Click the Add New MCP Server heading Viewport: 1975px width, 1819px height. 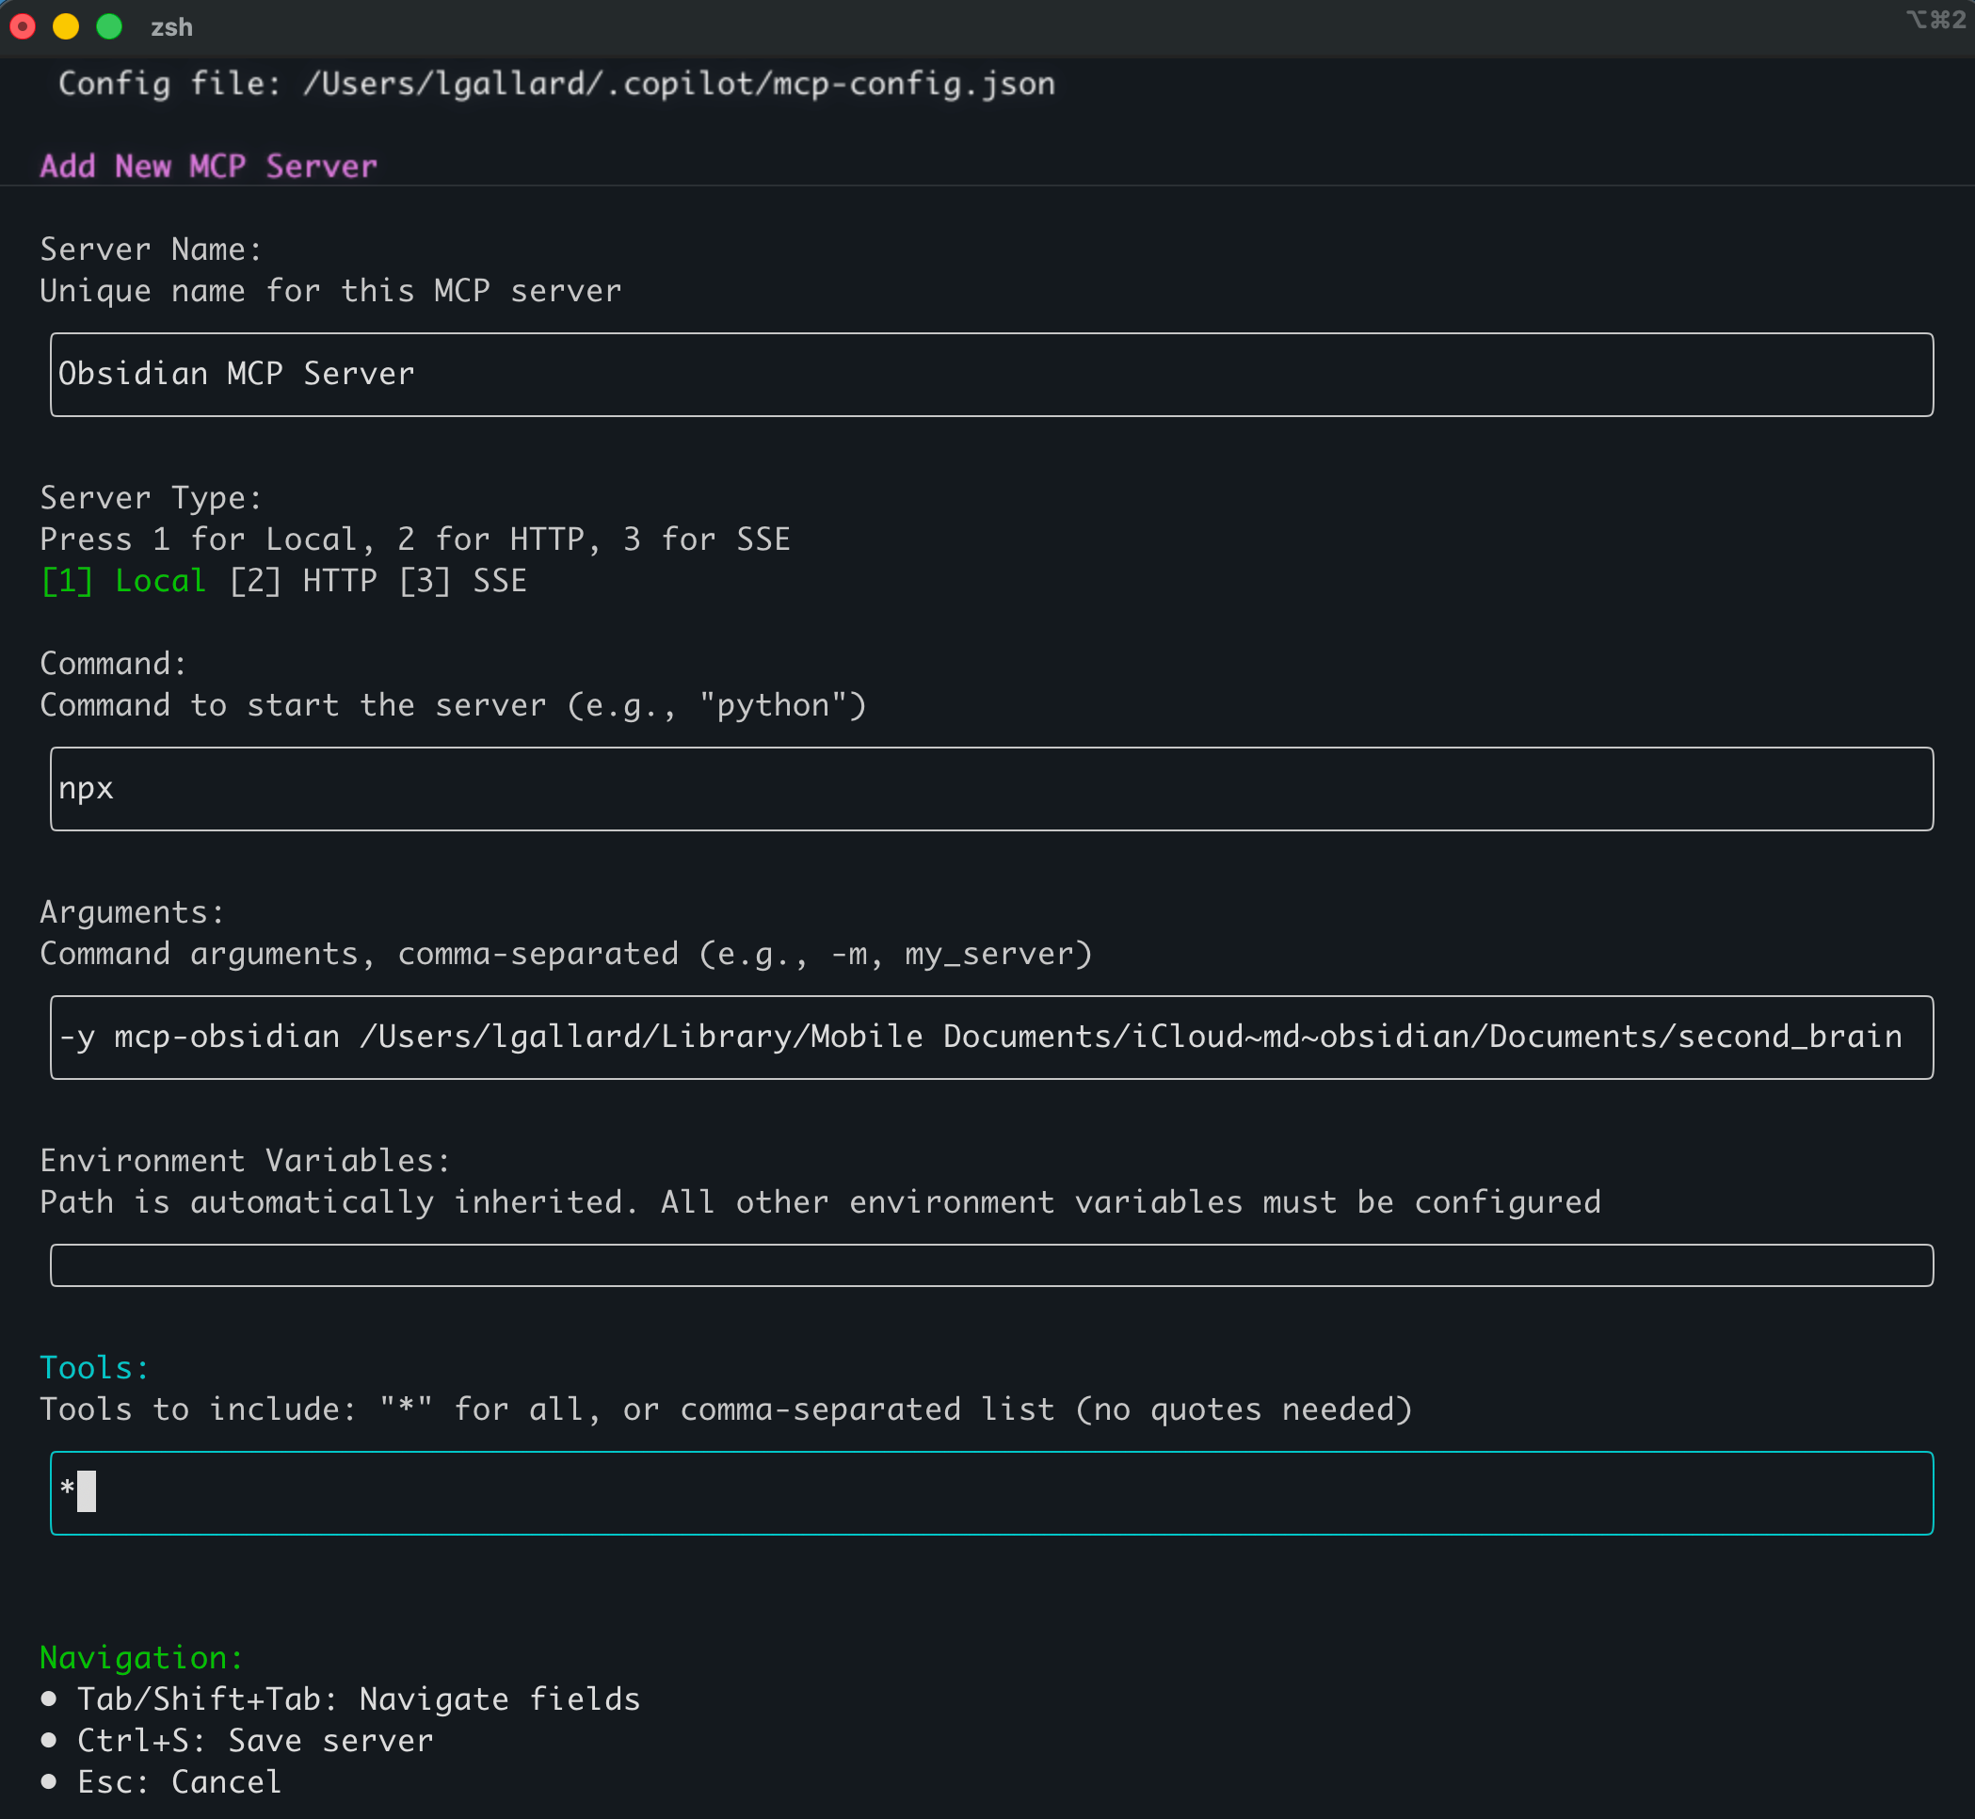click(x=209, y=166)
